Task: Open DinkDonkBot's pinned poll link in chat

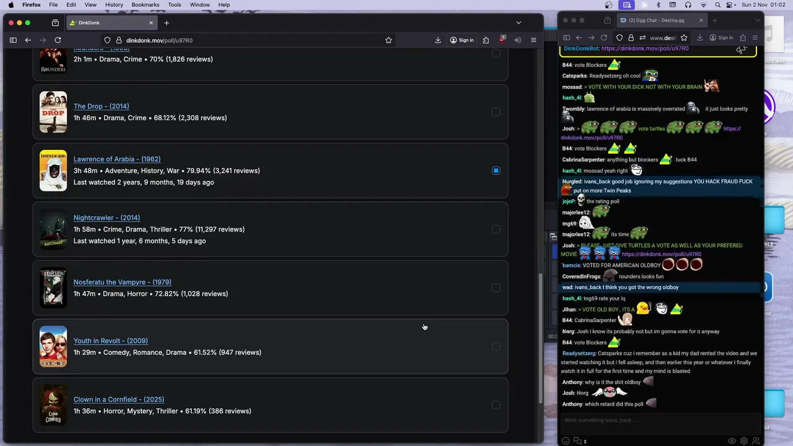Action: pyautogui.click(x=644, y=48)
